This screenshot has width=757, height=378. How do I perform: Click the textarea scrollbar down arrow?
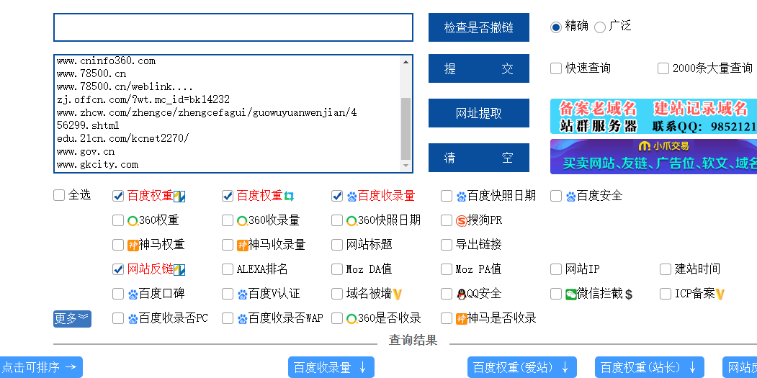[x=406, y=166]
